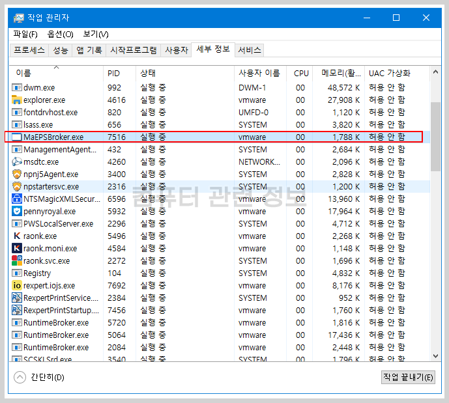Click the raonk.exe K icon

coord(16,236)
